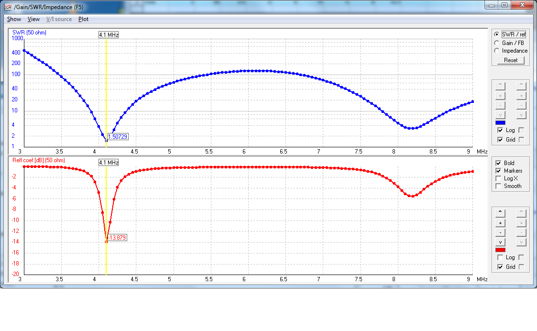
Task: Open the Plot menu
Action: point(83,19)
